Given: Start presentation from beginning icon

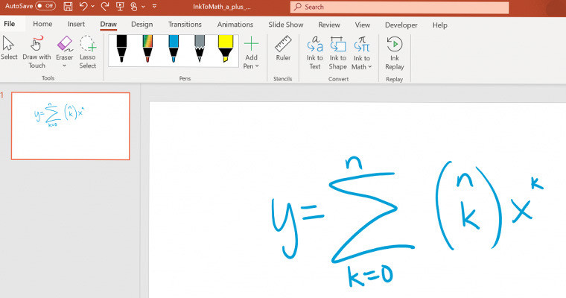Looking at the screenshot, I should tap(120, 6).
